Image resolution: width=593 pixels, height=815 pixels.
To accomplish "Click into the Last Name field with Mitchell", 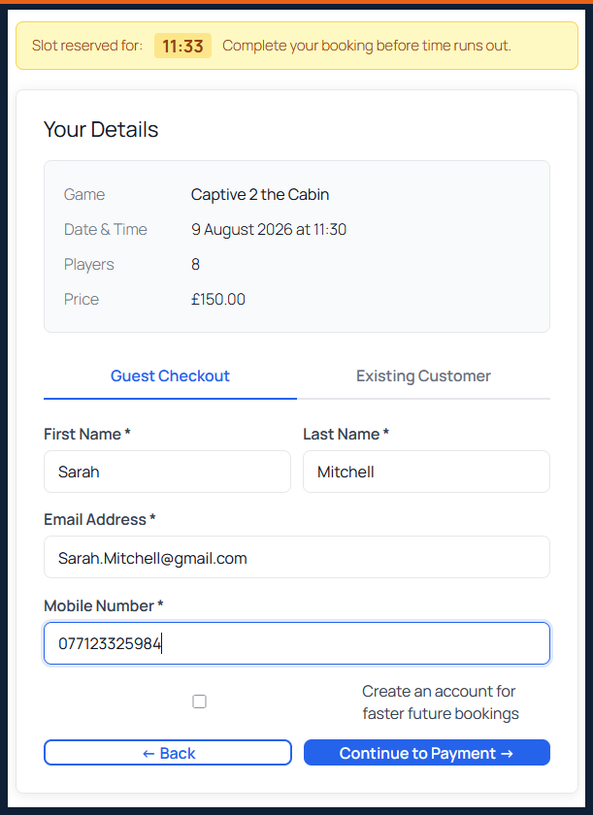I will coord(426,472).
